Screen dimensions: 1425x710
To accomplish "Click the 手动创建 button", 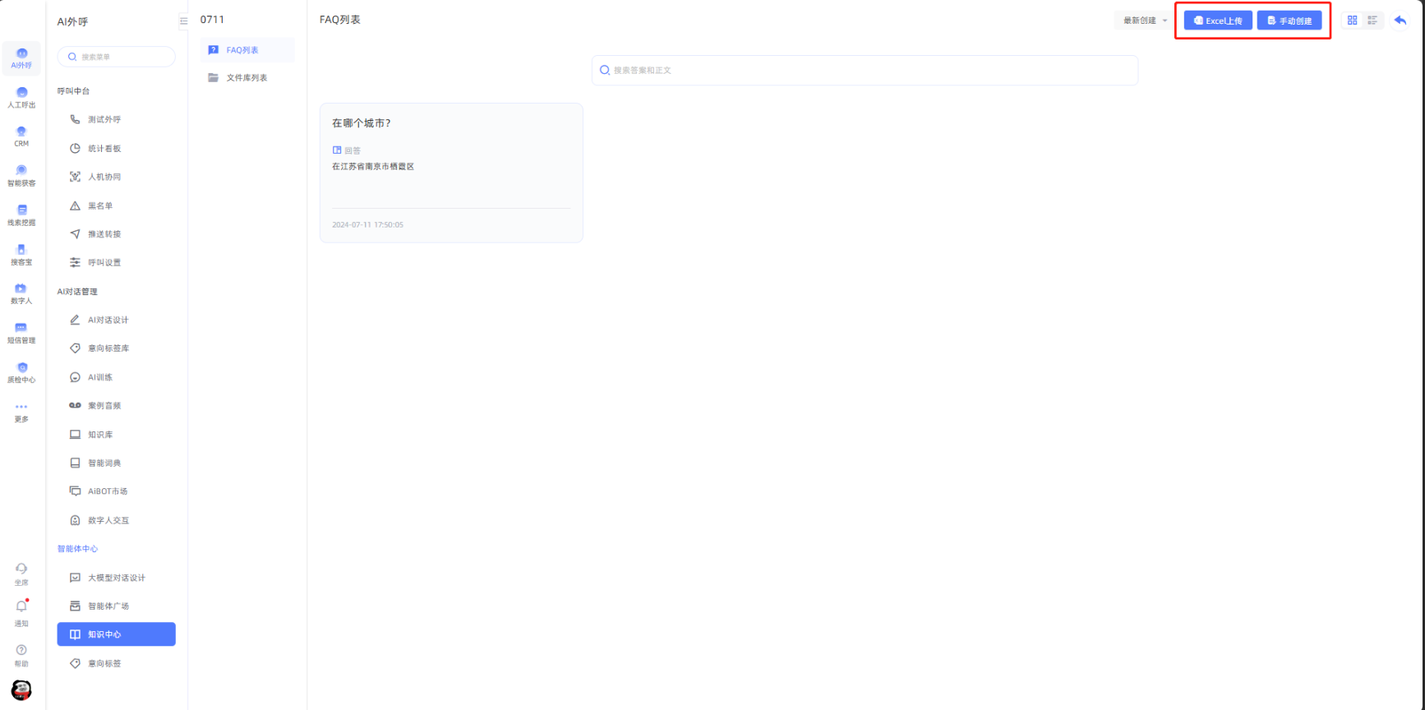I will tap(1289, 21).
